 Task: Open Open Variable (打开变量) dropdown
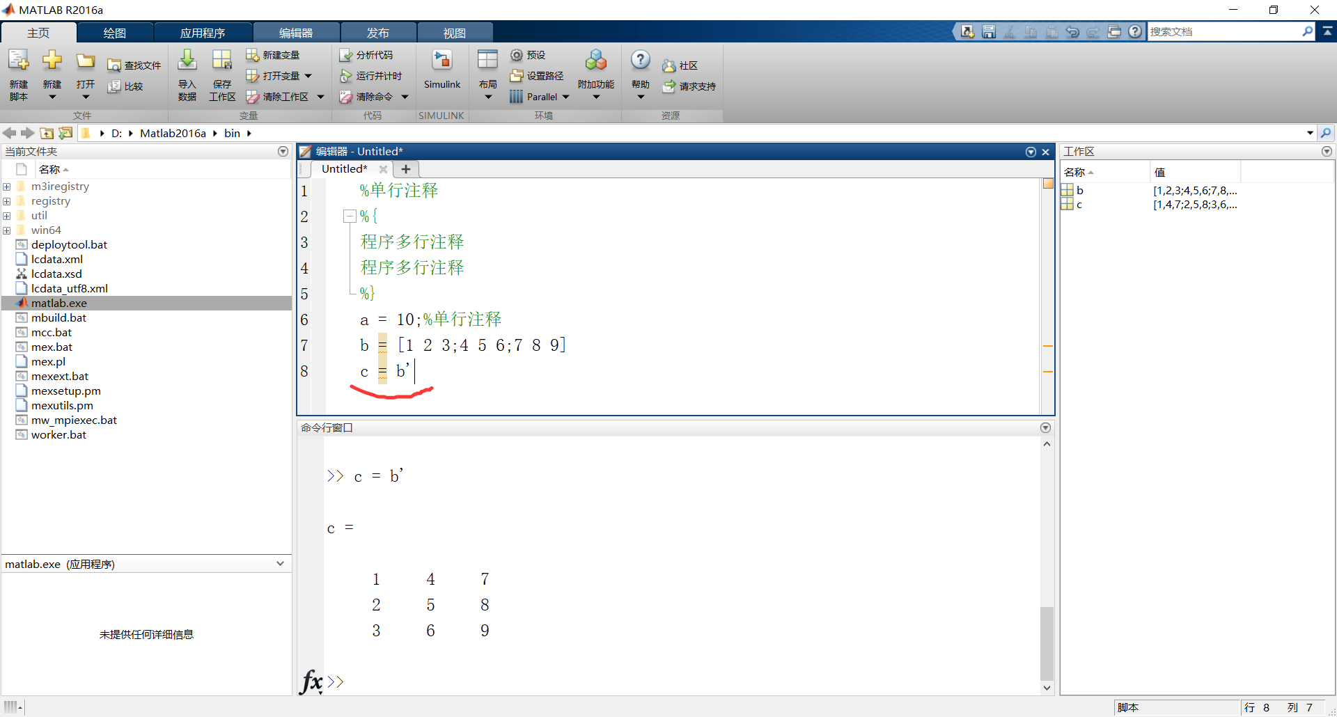(x=308, y=76)
